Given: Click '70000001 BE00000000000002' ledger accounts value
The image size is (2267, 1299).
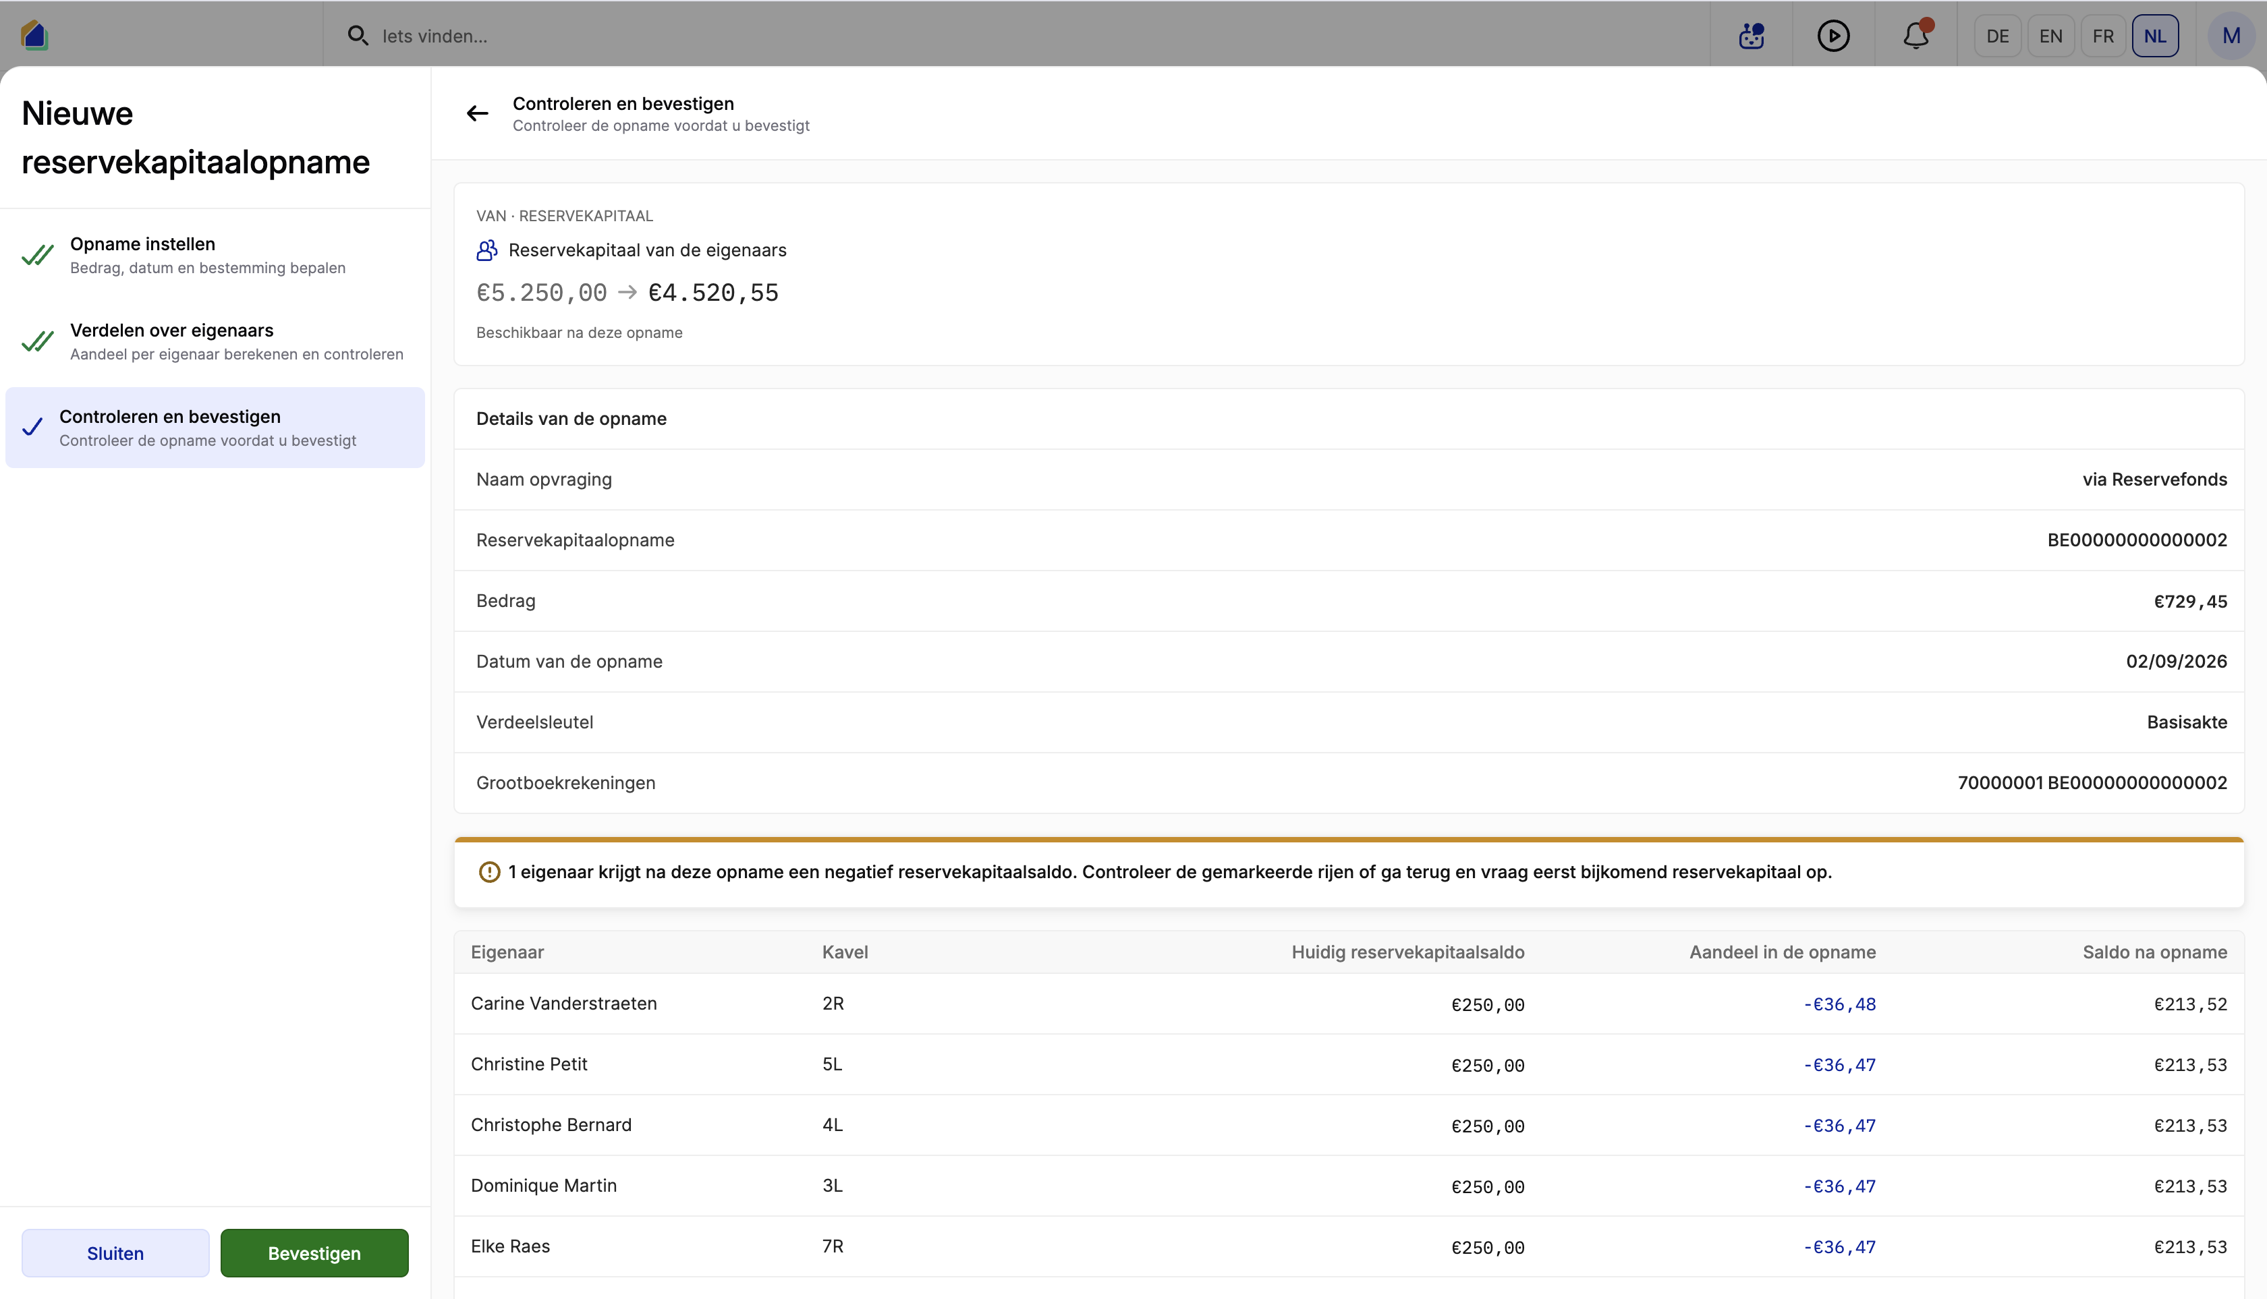Looking at the screenshot, I should pyautogui.click(x=2092, y=782).
